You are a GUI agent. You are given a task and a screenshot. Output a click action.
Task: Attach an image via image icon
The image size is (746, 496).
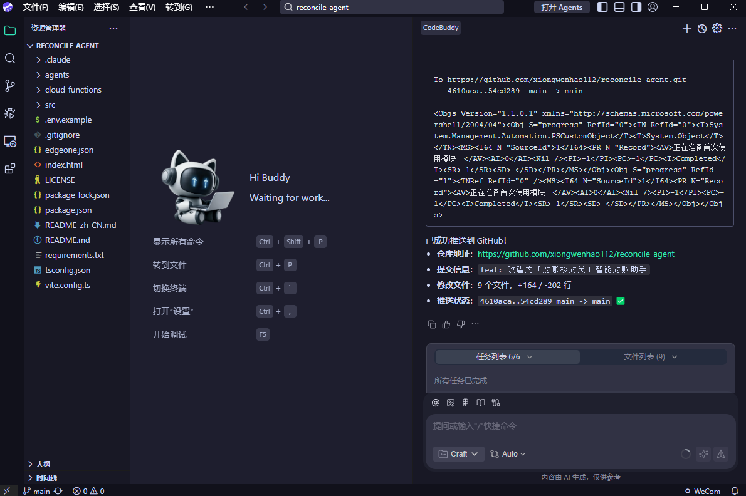[x=451, y=403]
